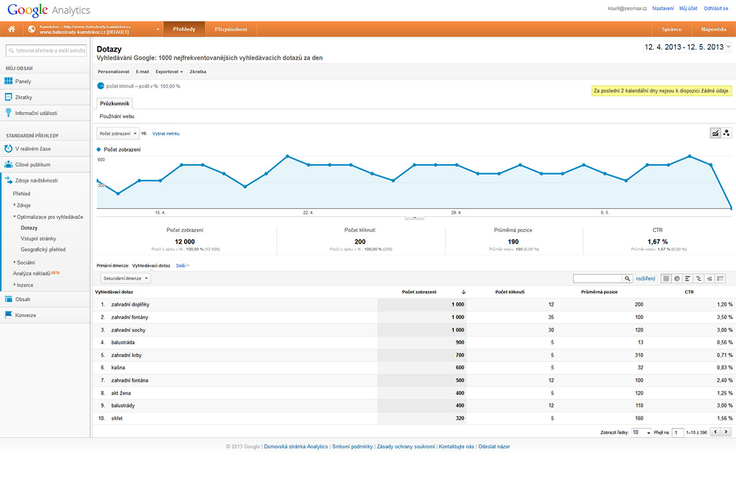Click the globe icon beside the account name
The image size is (736, 494).
[x=31, y=29]
